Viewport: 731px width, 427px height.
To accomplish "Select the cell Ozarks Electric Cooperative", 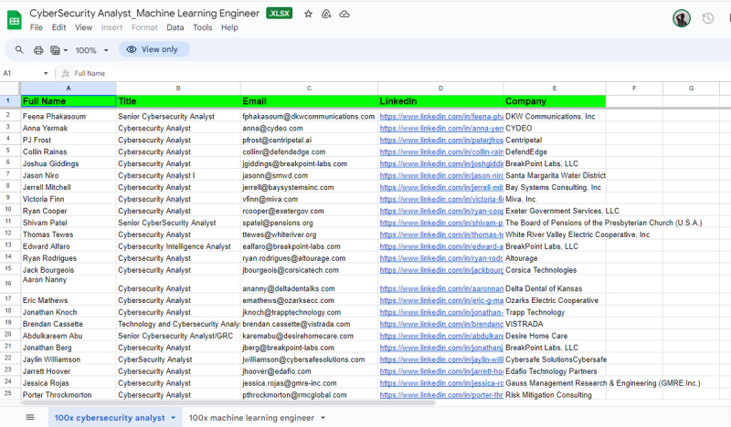I will (555, 300).
